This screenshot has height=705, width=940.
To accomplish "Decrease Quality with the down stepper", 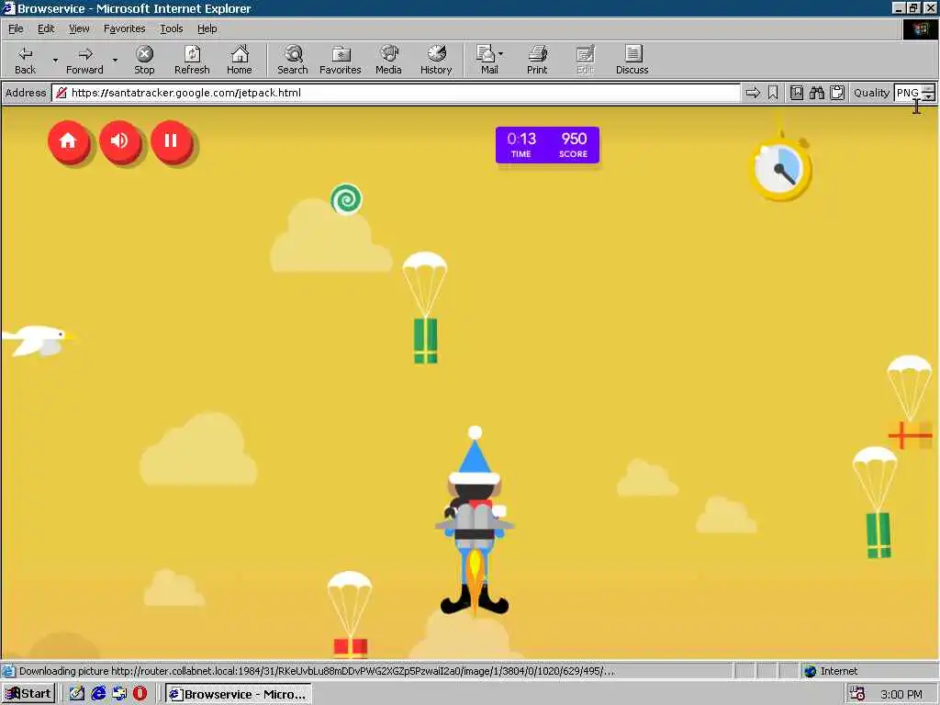I will tap(929, 96).
